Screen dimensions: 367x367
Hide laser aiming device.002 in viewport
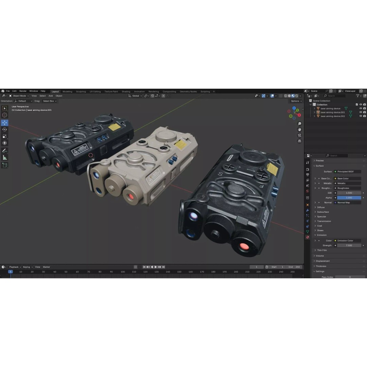coord(361,116)
